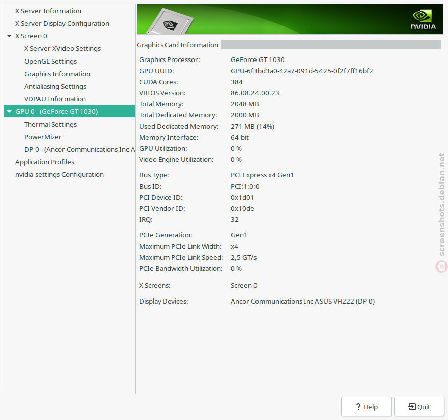The image size is (448, 420).
Task: Click IRQ value 32
Action: [x=235, y=219]
